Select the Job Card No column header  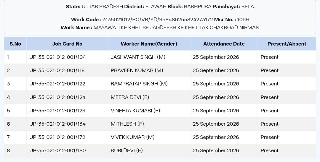click(x=67, y=44)
